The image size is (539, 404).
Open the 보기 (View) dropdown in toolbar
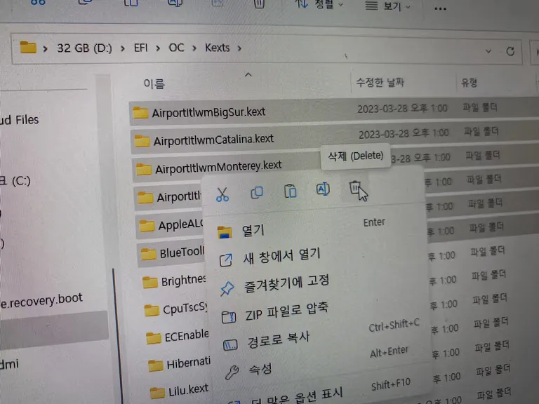coord(387,6)
